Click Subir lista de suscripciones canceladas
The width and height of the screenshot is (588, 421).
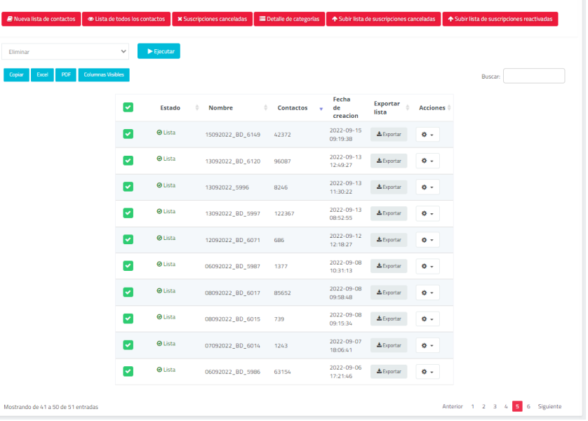pyautogui.click(x=384, y=19)
